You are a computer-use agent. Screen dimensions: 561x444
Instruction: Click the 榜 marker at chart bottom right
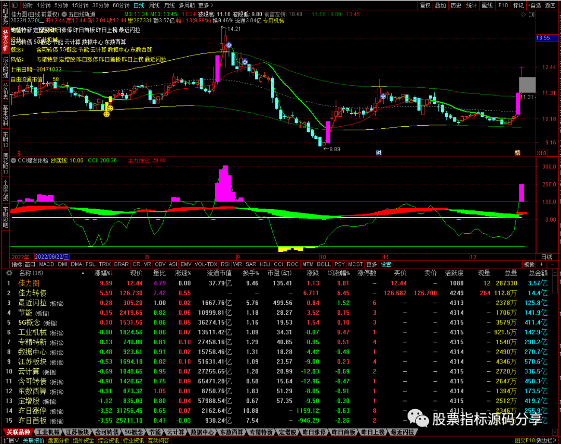[x=517, y=153]
